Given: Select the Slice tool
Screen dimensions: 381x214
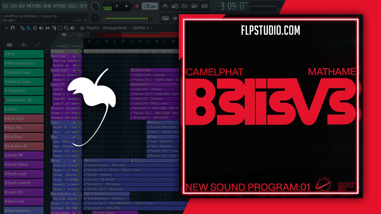Looking at the screenshot, I should click(x=54, y=28).
